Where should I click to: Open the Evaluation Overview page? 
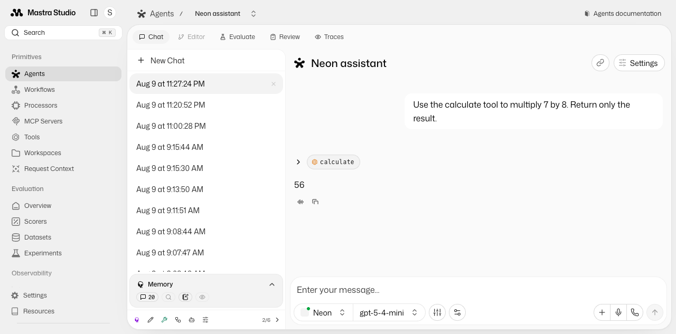point(63,206)
